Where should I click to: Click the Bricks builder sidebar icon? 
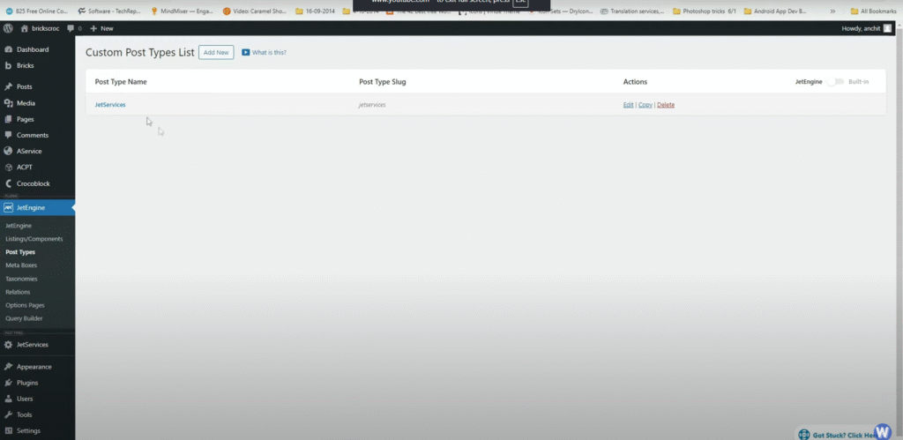click(8, 65)
